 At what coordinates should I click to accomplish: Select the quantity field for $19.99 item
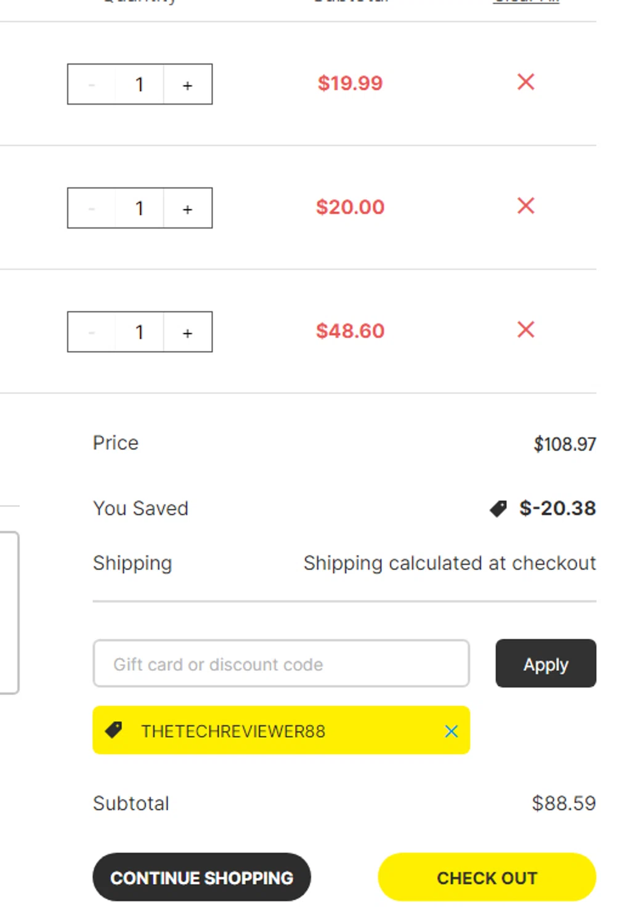coord(140,84)
